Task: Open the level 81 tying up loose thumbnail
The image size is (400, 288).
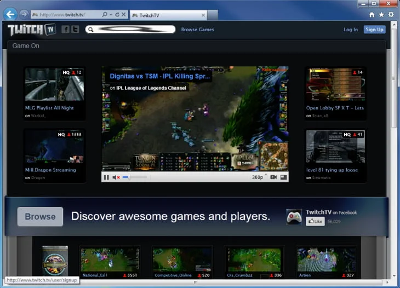Action: 335,147
